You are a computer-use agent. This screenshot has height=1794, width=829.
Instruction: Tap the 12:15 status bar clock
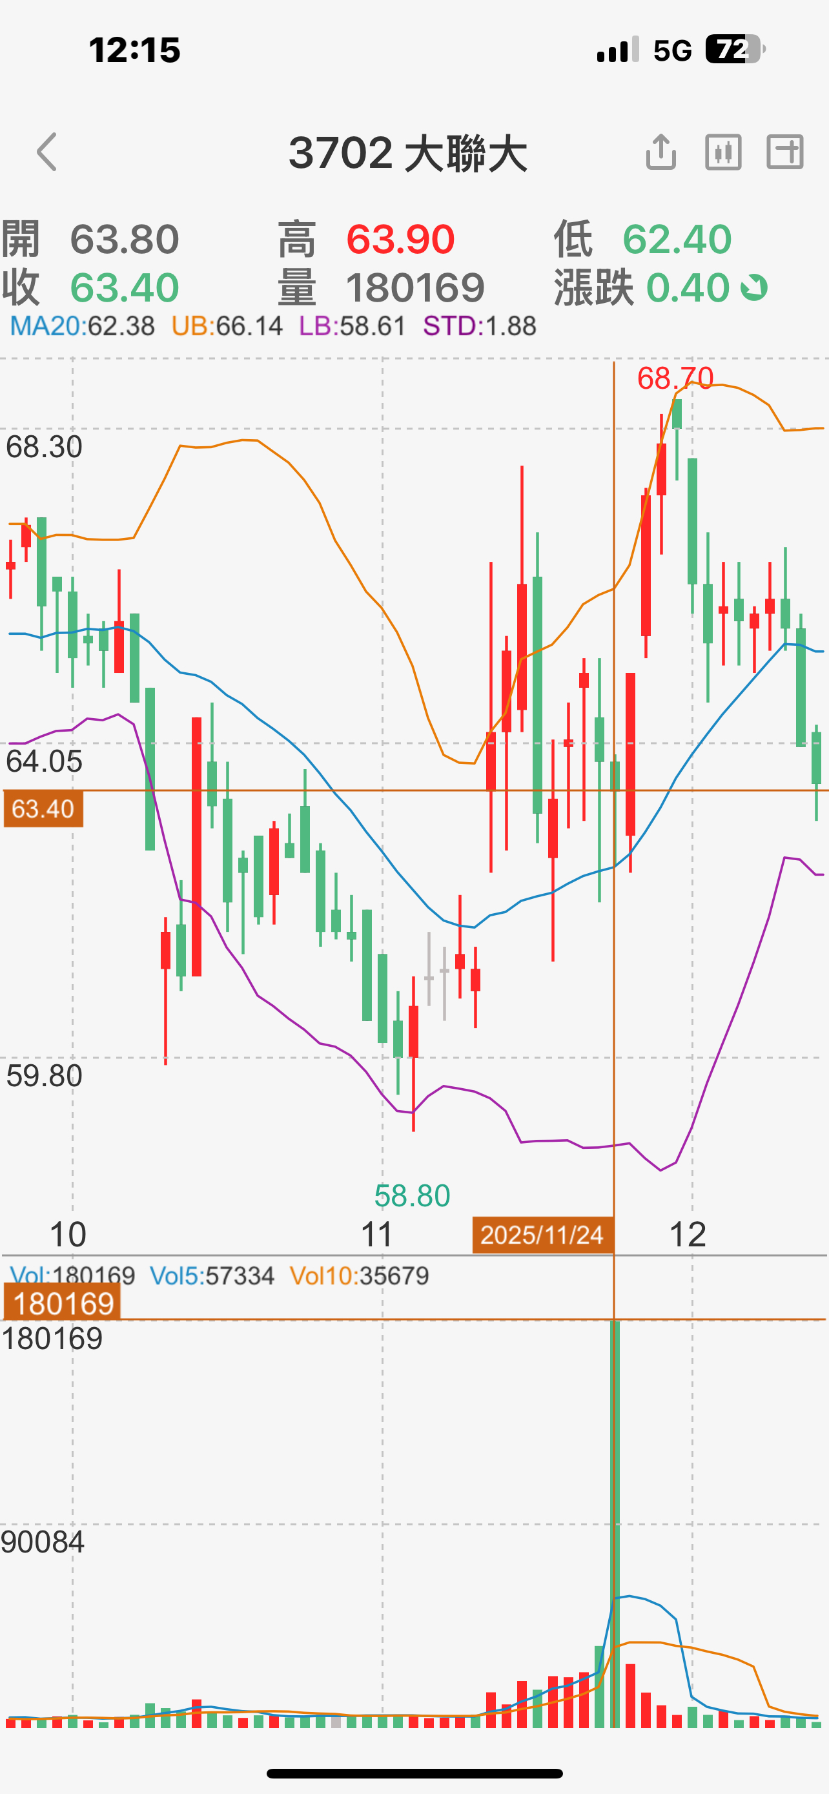134,50
